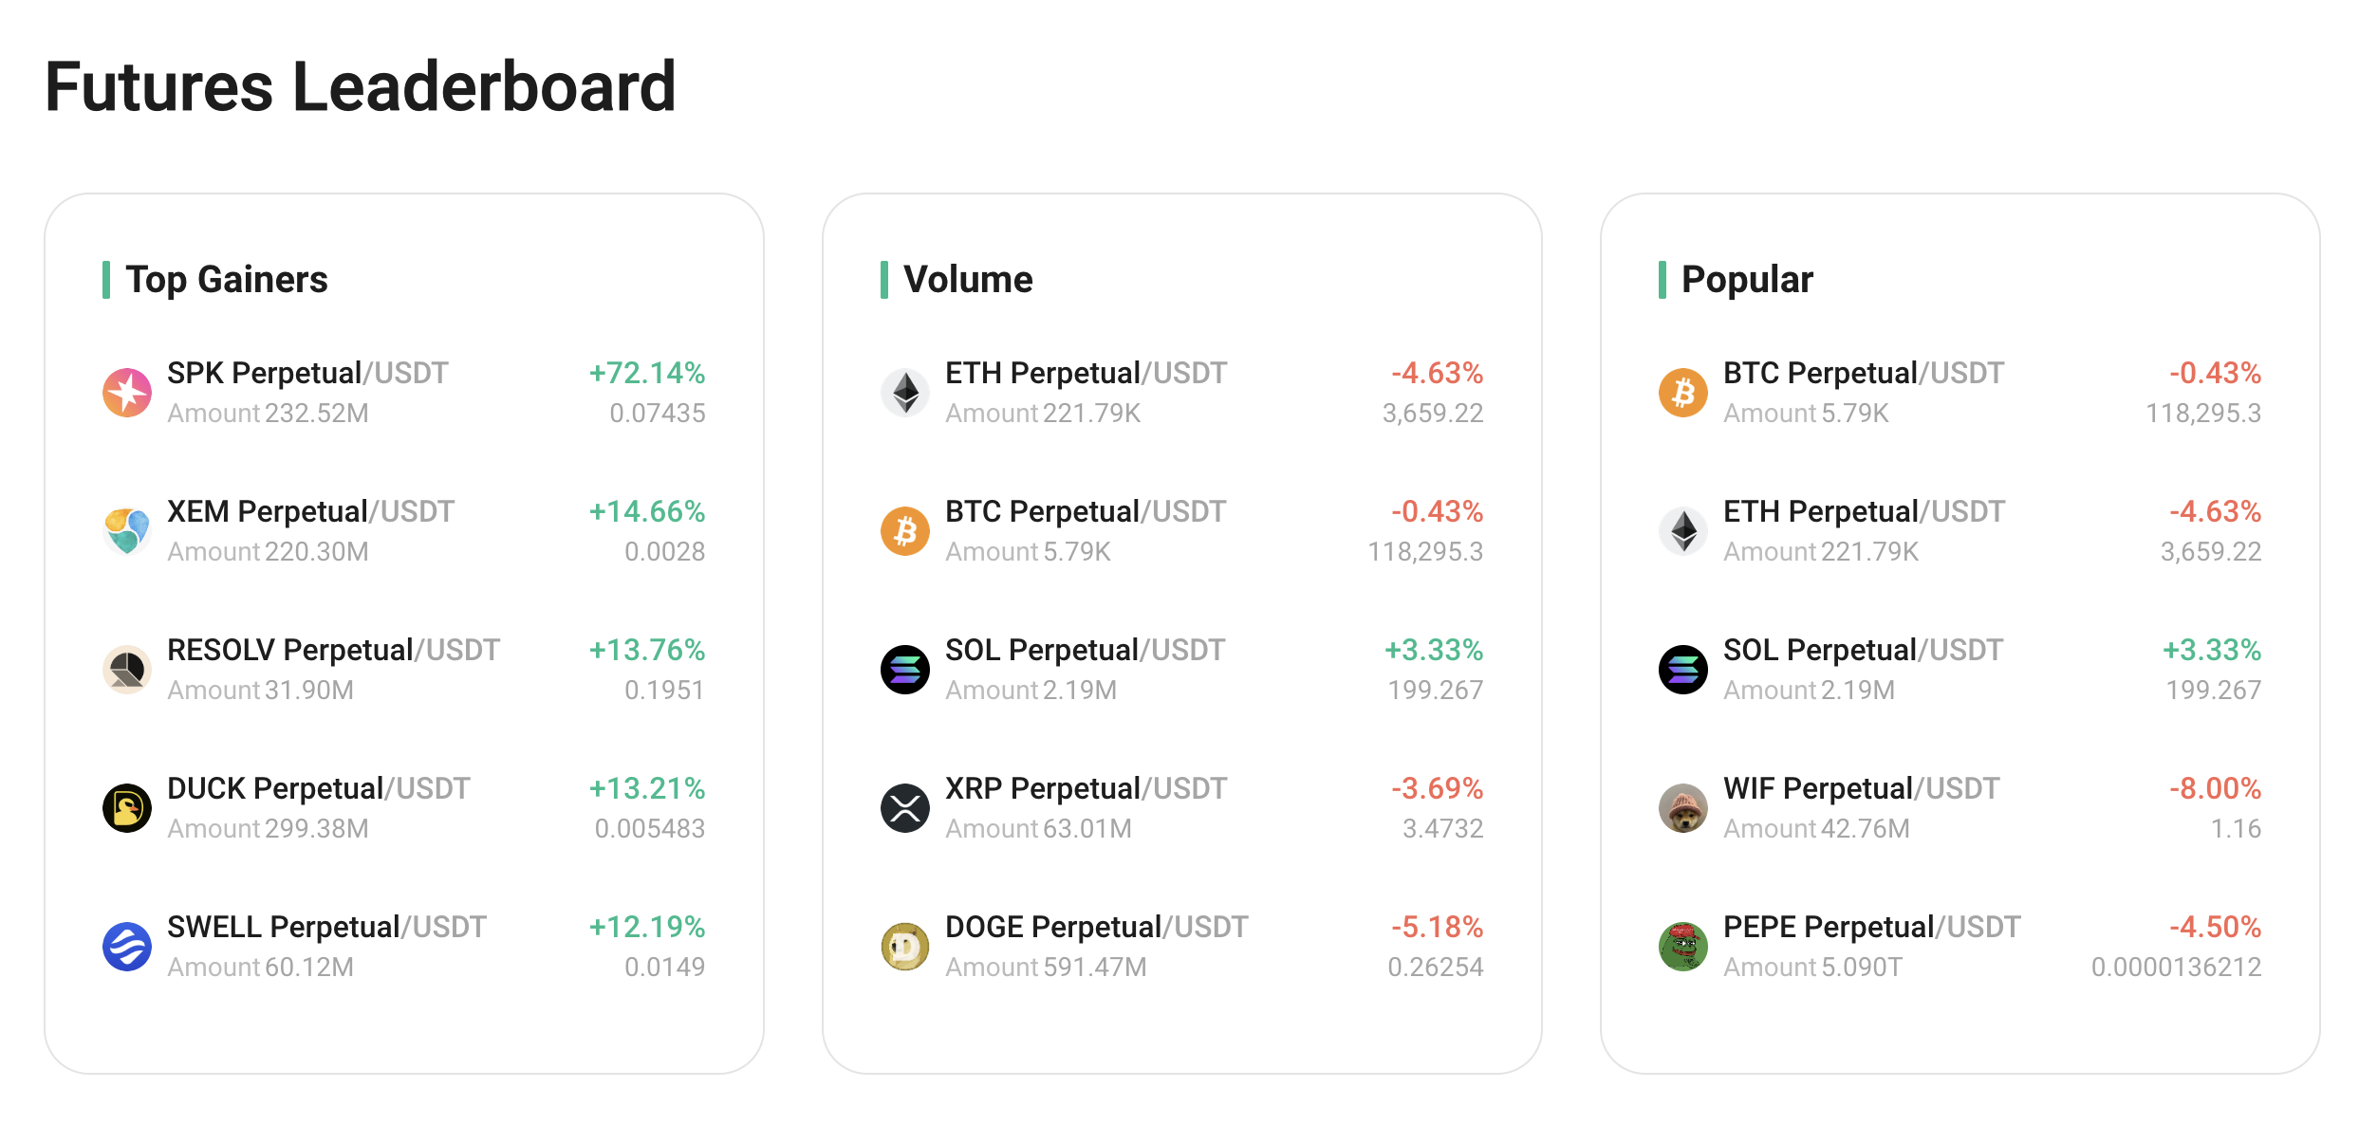Click the WIF dog icon in Popular

click(1683, 808)
